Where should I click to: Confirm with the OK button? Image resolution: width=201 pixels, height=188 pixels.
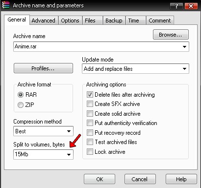tap(100, 179)
